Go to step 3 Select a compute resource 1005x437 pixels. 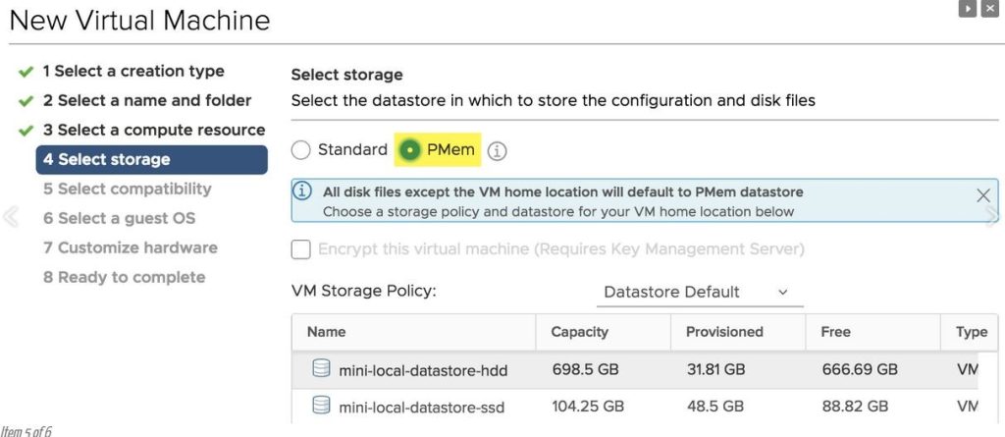click(x=154, y=131)
